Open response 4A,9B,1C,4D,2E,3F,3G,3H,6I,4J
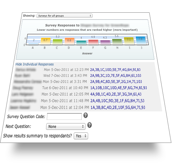172x163 pixels. 116,94
